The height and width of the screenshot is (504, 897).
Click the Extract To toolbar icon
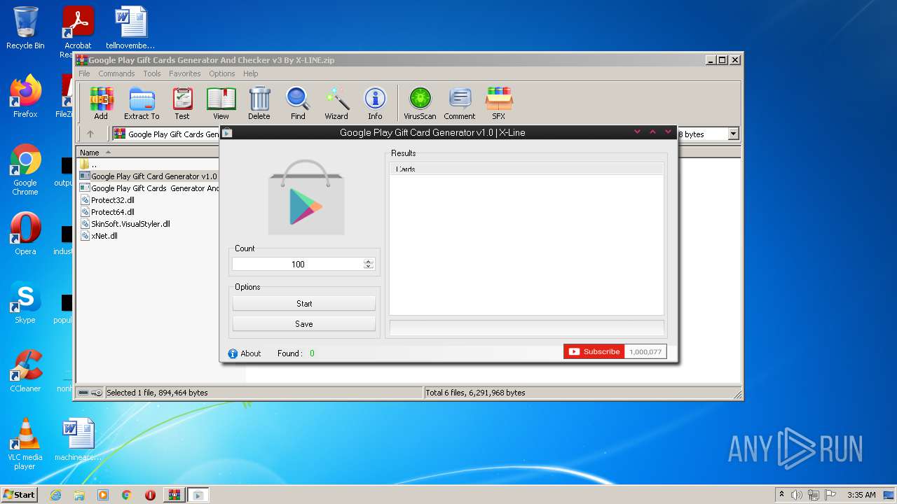[x=142, y=104]
